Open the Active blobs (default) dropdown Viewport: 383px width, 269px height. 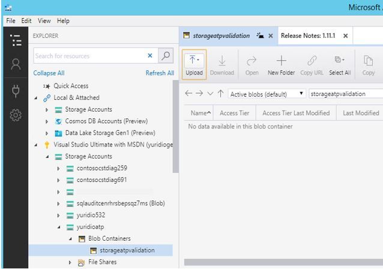click(267, 94)
